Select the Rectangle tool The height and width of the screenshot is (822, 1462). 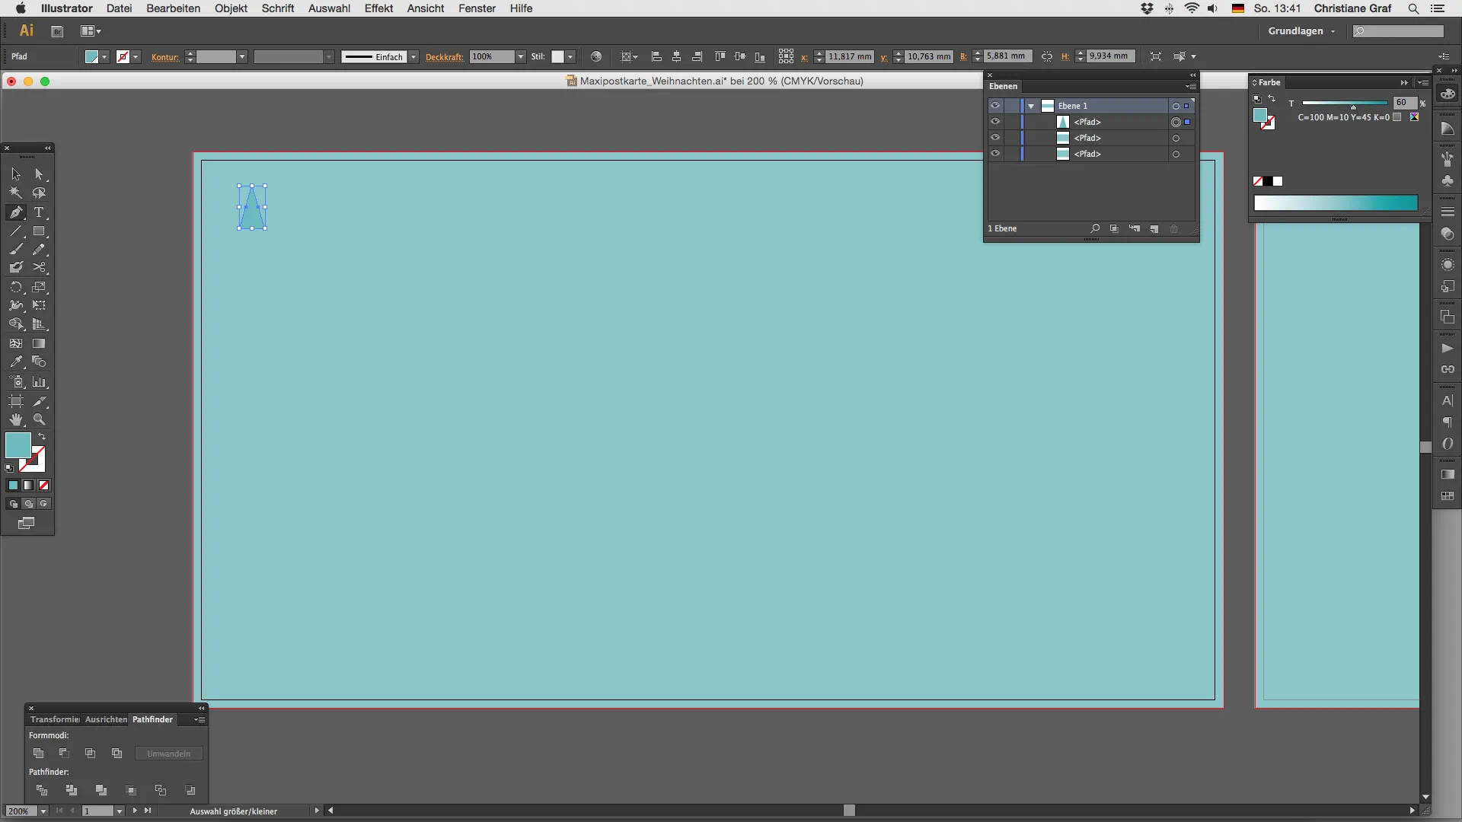[39, 231]
